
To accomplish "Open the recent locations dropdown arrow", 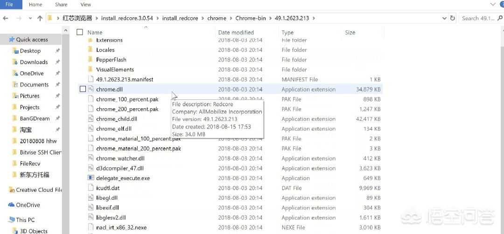I will point(29,18).
